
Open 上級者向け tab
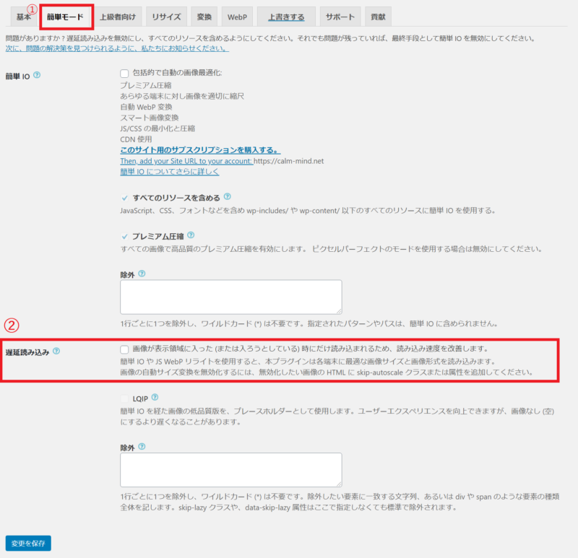pyautogui.click(x=118, y=17)
